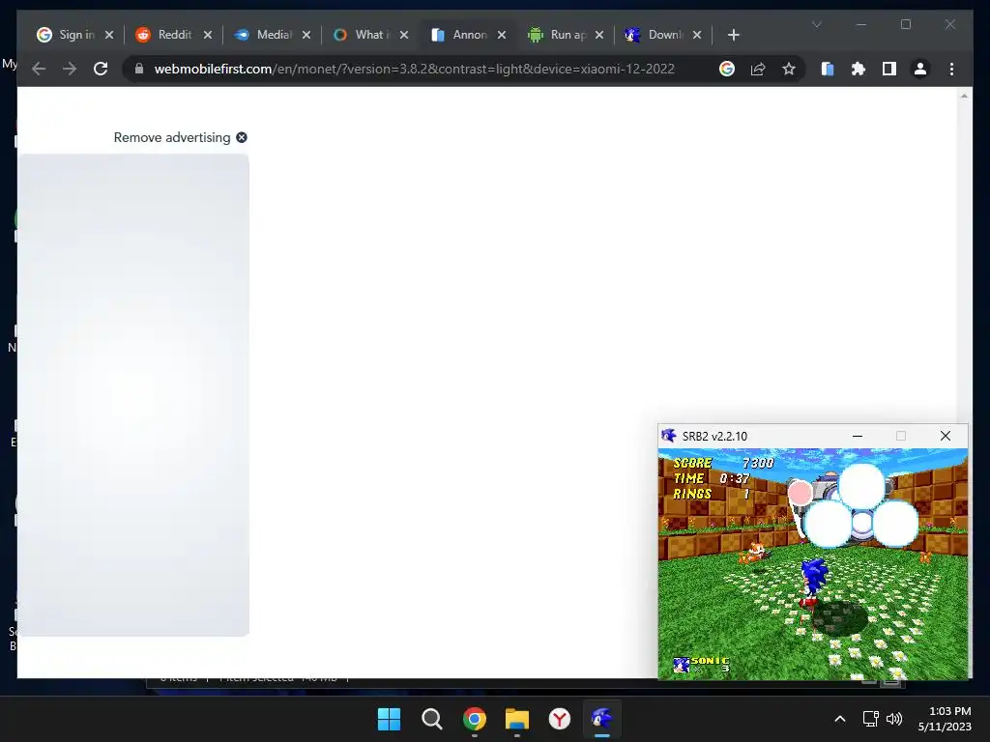Switch to the Run ap Android tab
Viewport: 990px width, 742px height.
click(558, 35)
